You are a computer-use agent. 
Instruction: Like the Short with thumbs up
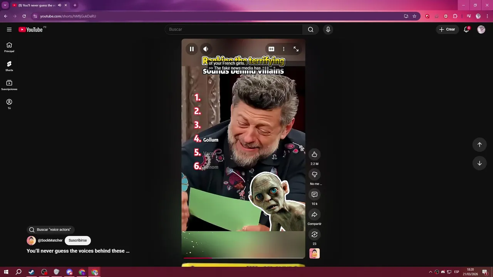click(x=314, y=154)
